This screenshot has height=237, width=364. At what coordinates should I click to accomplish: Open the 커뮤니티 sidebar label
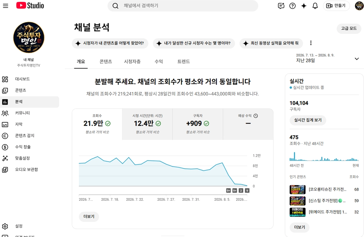22,113
